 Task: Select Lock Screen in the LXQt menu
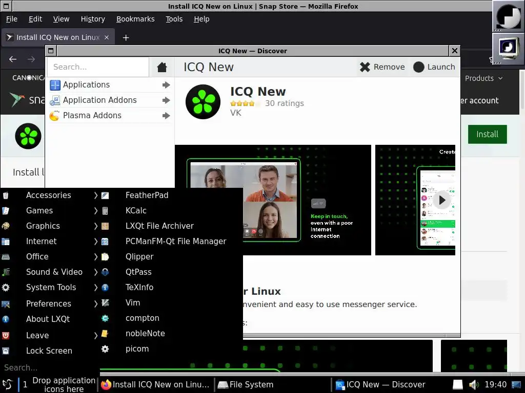[50, 351]
